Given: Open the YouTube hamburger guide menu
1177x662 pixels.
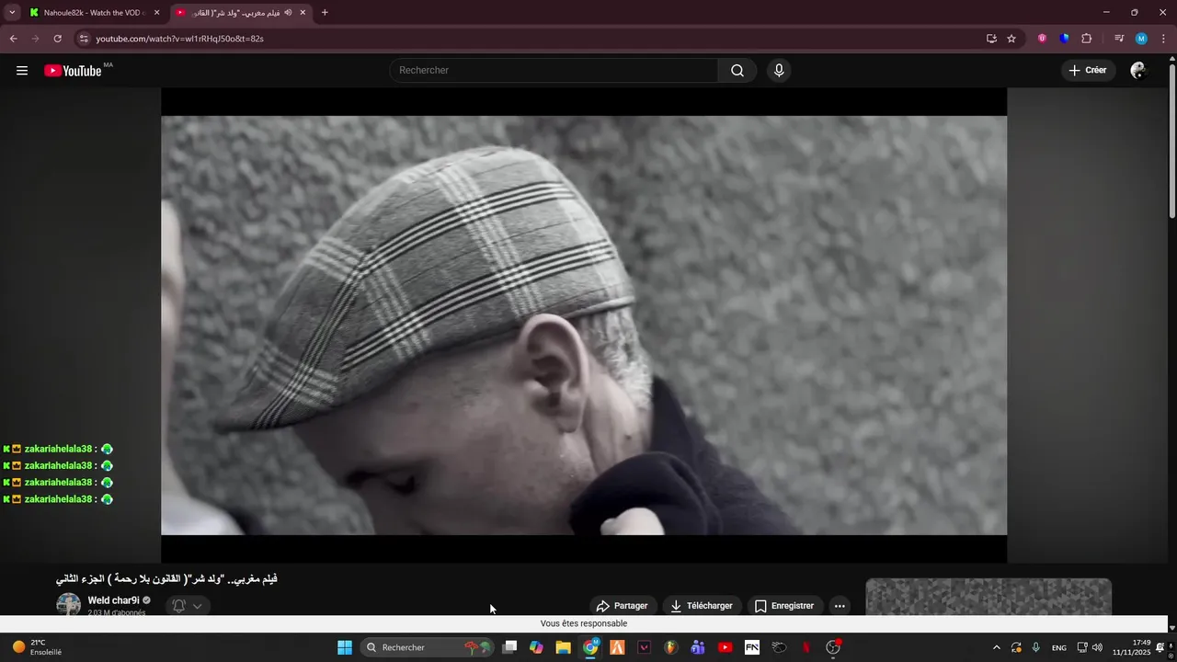Looking at the screenshot, I should (22, 71).
